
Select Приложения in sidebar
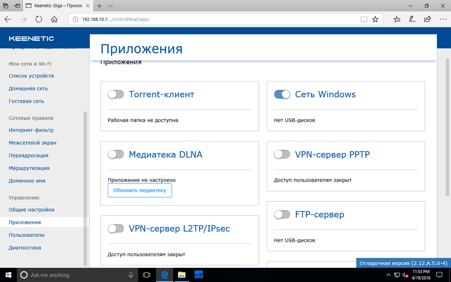click(x=25, y=222)
